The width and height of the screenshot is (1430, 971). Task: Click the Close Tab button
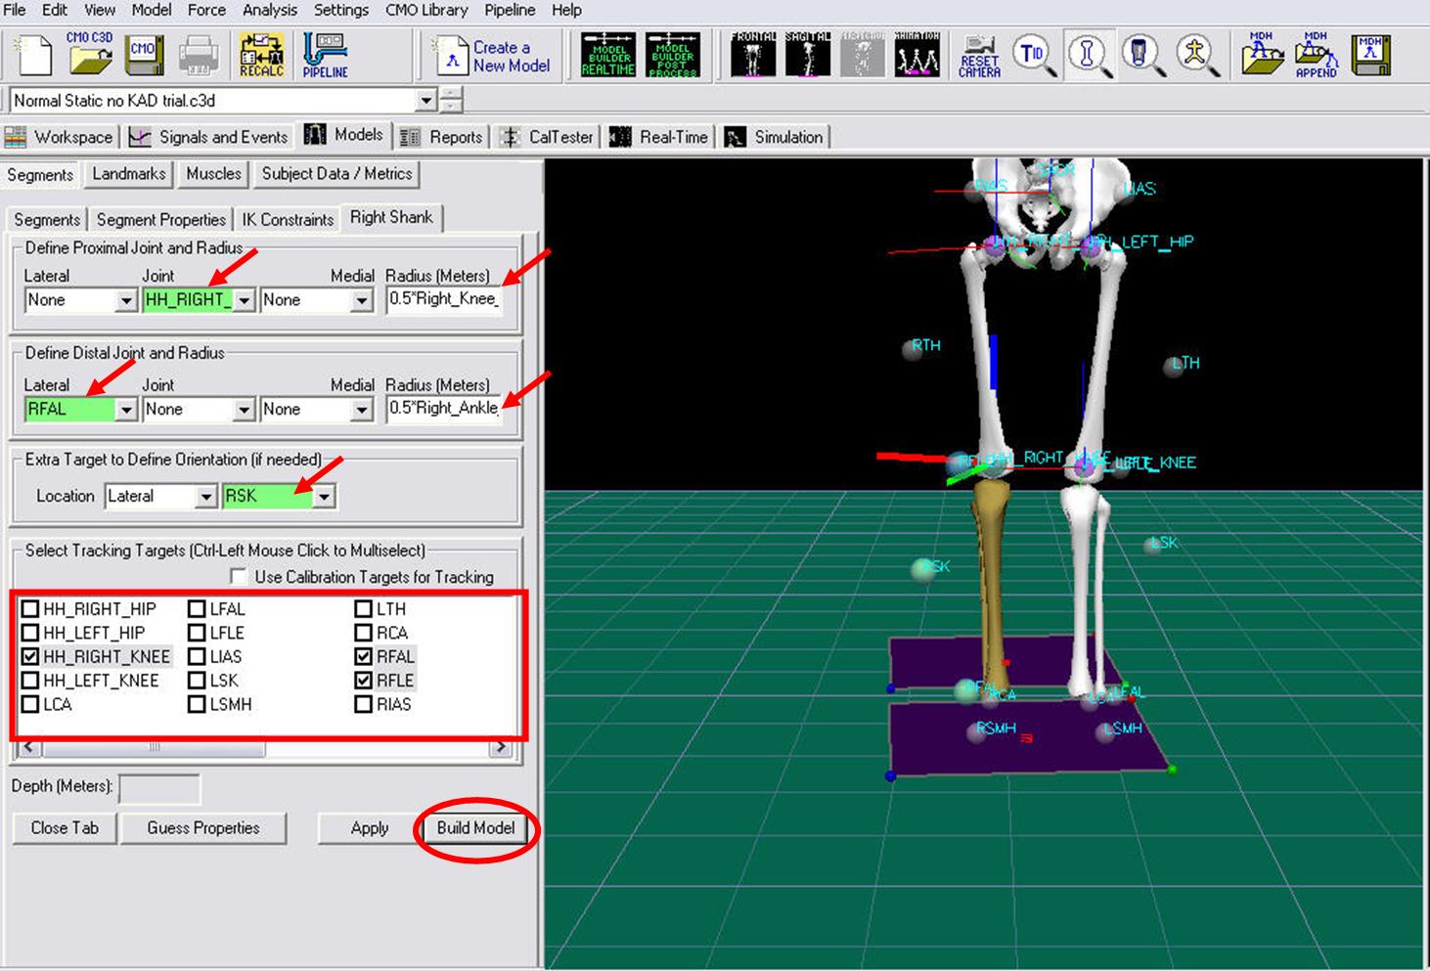pyautogui.click(x=65, y=828)
